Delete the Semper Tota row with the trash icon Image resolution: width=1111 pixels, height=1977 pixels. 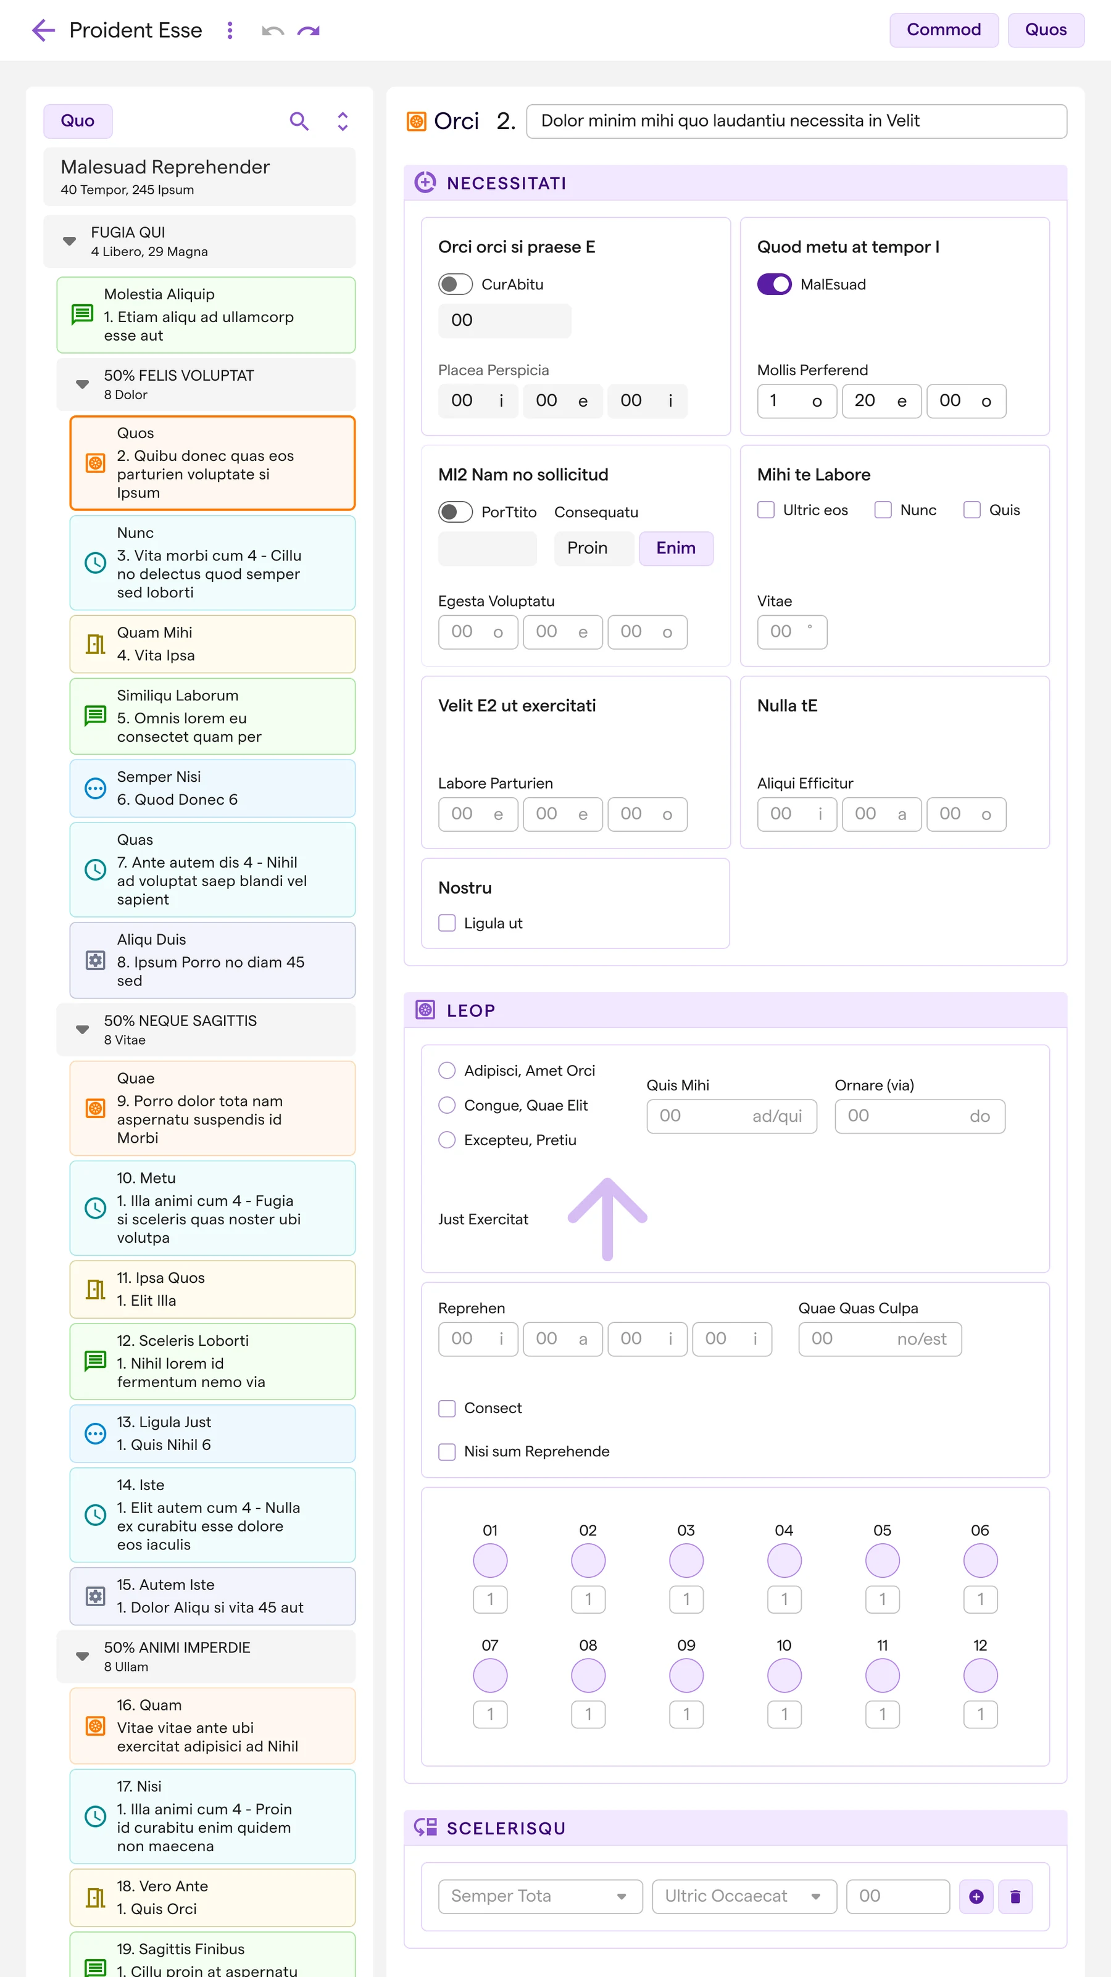tap(1015, 1896)
